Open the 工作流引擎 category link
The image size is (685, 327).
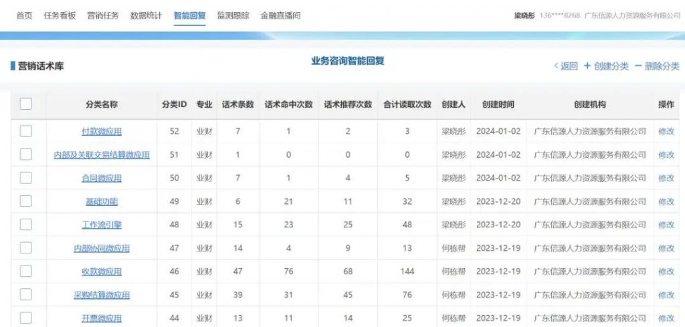pyautogui.click(x=102, y=225)
